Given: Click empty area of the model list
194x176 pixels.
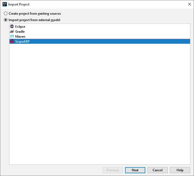Looking at the screenshot, I should (x=100, y=104).
